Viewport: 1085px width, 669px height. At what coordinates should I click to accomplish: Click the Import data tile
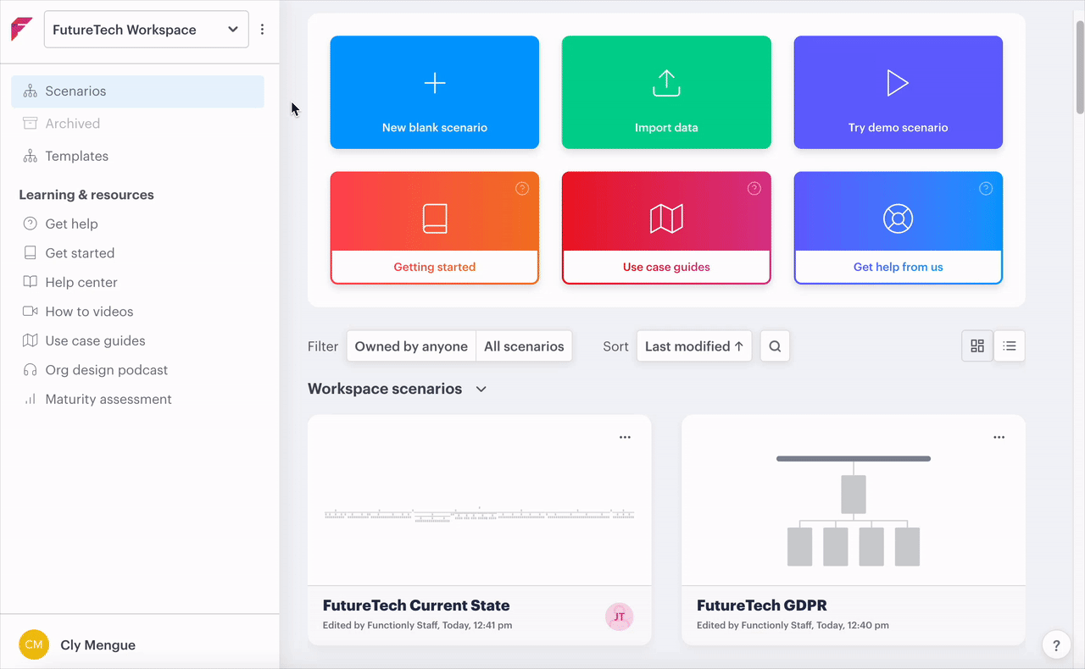(x=665, y=91)
